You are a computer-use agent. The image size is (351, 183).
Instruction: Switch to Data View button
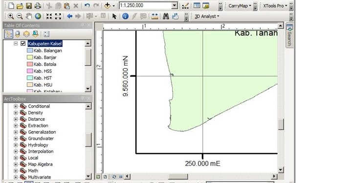[x=98, y=177]
